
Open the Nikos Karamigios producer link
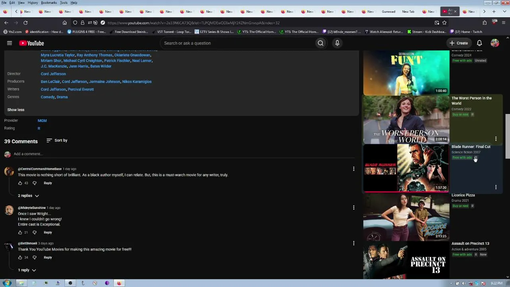tap(137, 82)
